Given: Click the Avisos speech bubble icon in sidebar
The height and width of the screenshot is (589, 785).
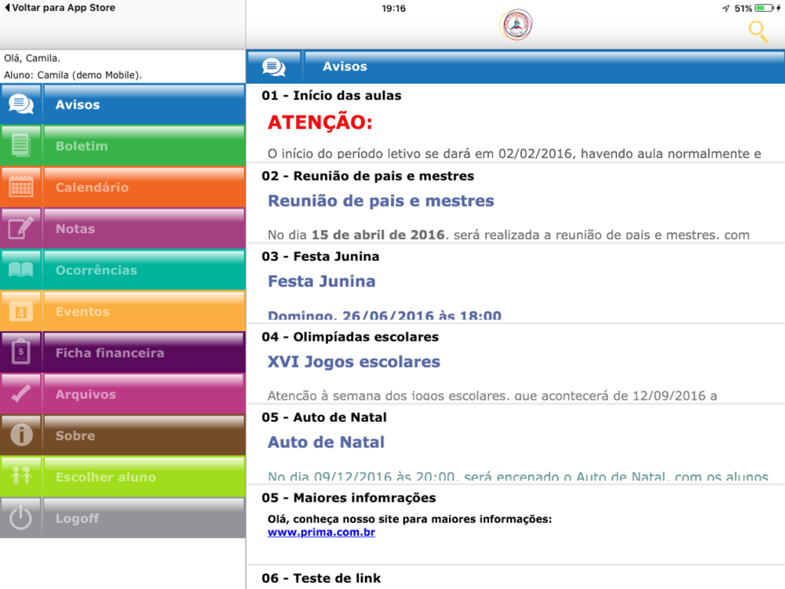Looking at the screenshot, I should pyautogui.click(x=21, y=104).
